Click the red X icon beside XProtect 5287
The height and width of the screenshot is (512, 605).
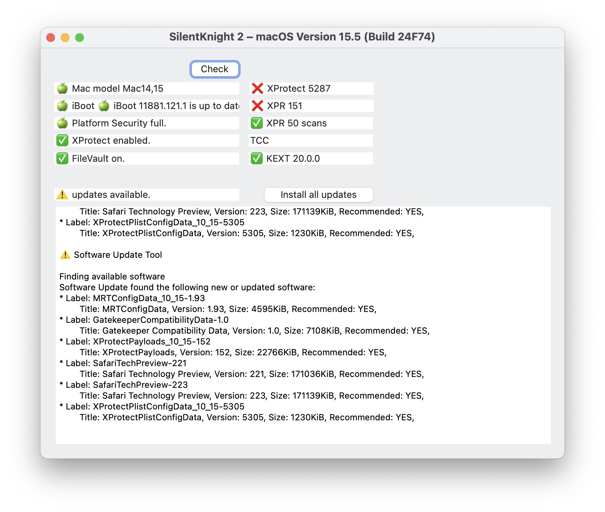(x=257, y=88)
